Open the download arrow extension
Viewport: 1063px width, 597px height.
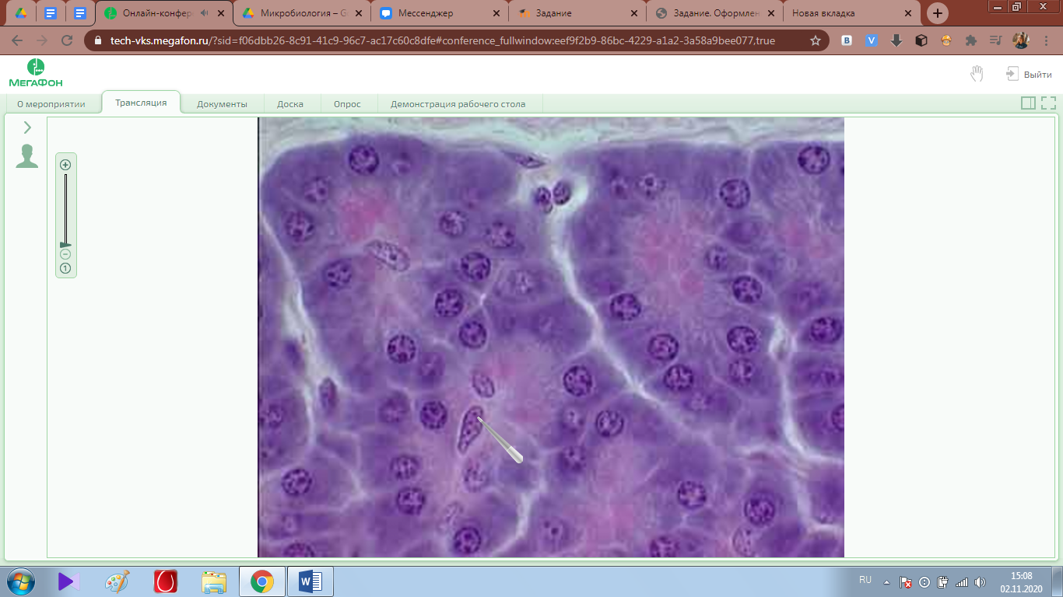[896, 40]
